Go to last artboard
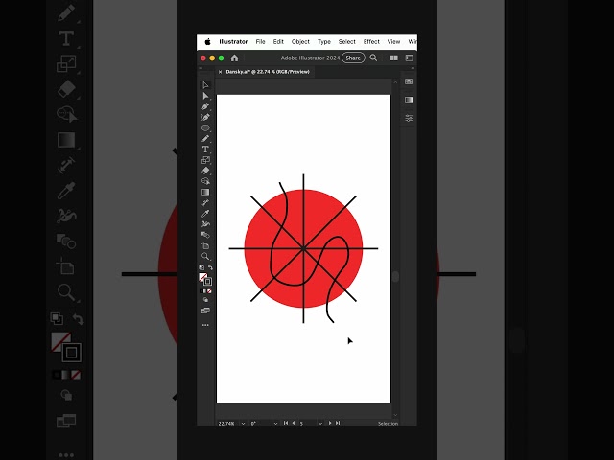Viewport: 614px width, 460px height. 338,423
